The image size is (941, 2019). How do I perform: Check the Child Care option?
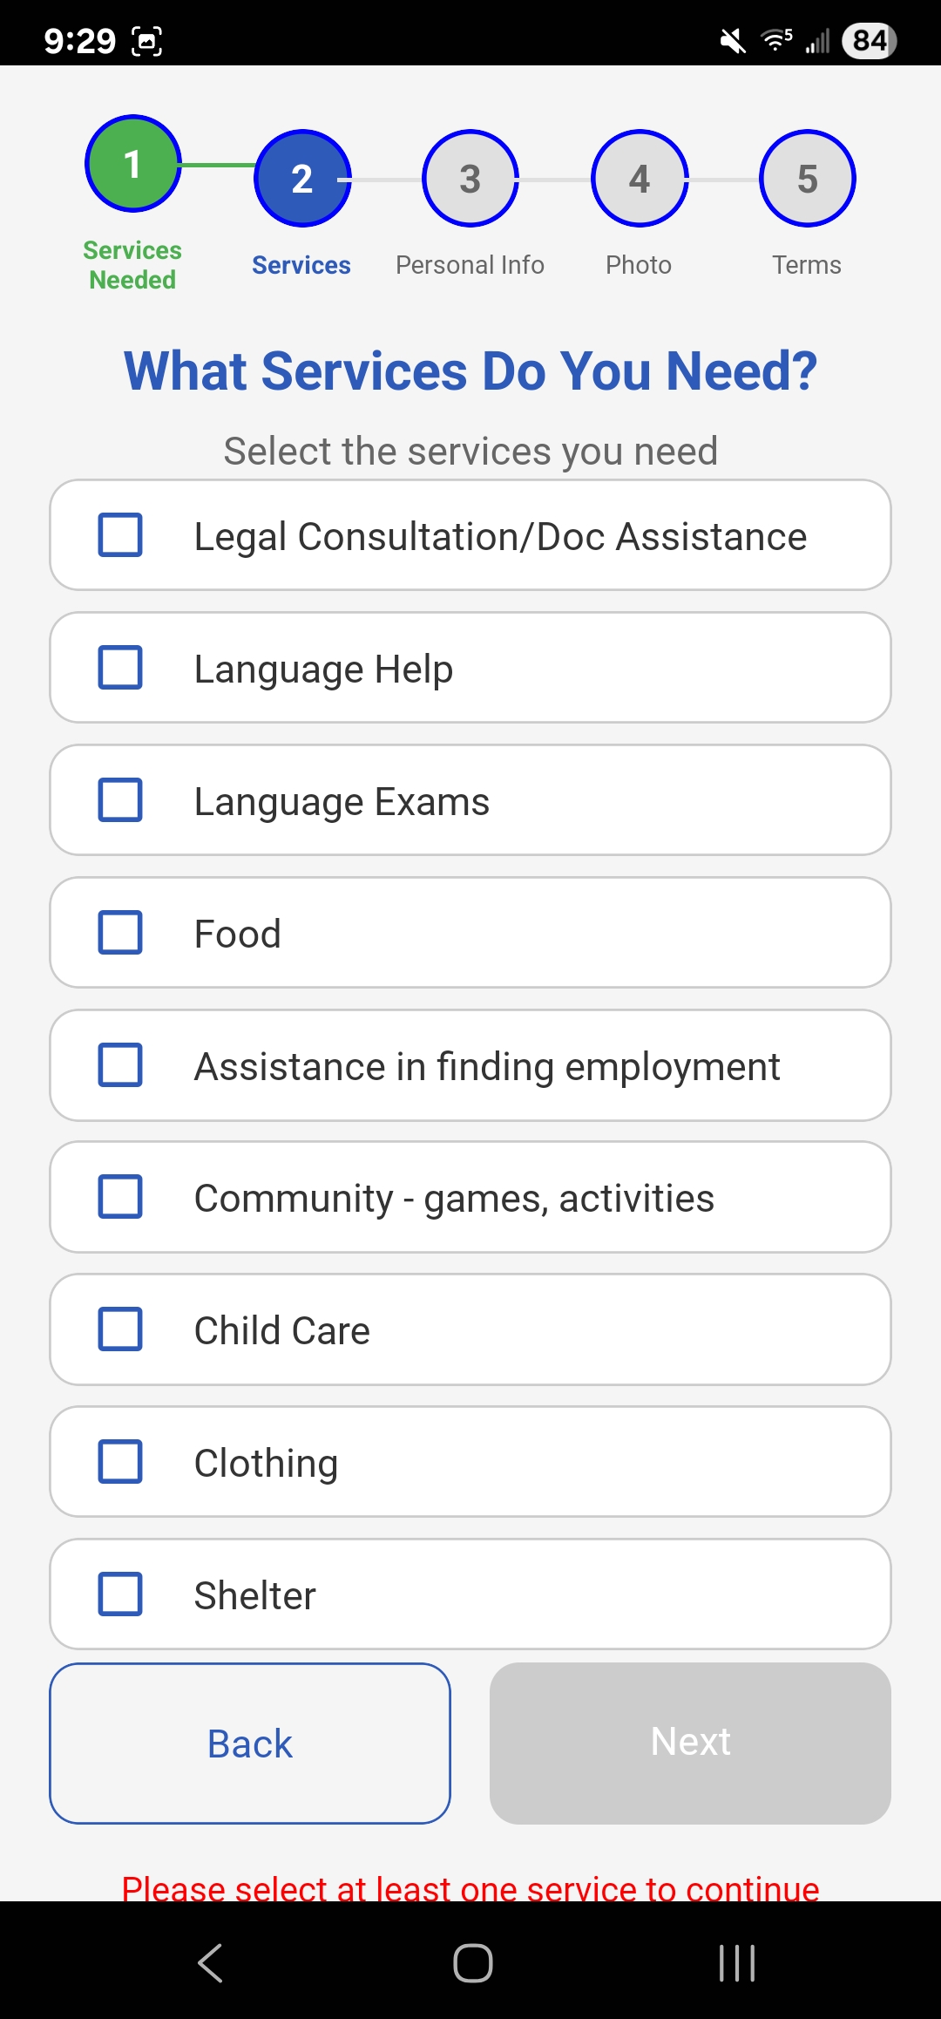tap(120, 1329)
